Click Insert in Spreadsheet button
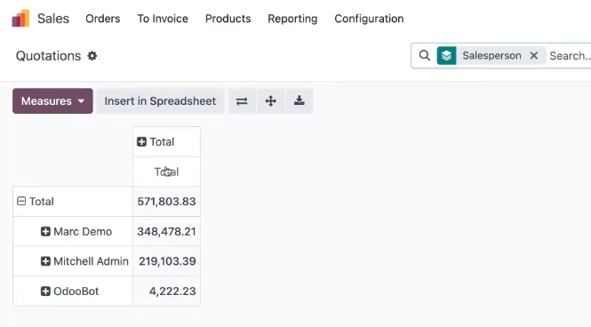The height and width of the screenshot is (327, 591). tap(160, 101)
